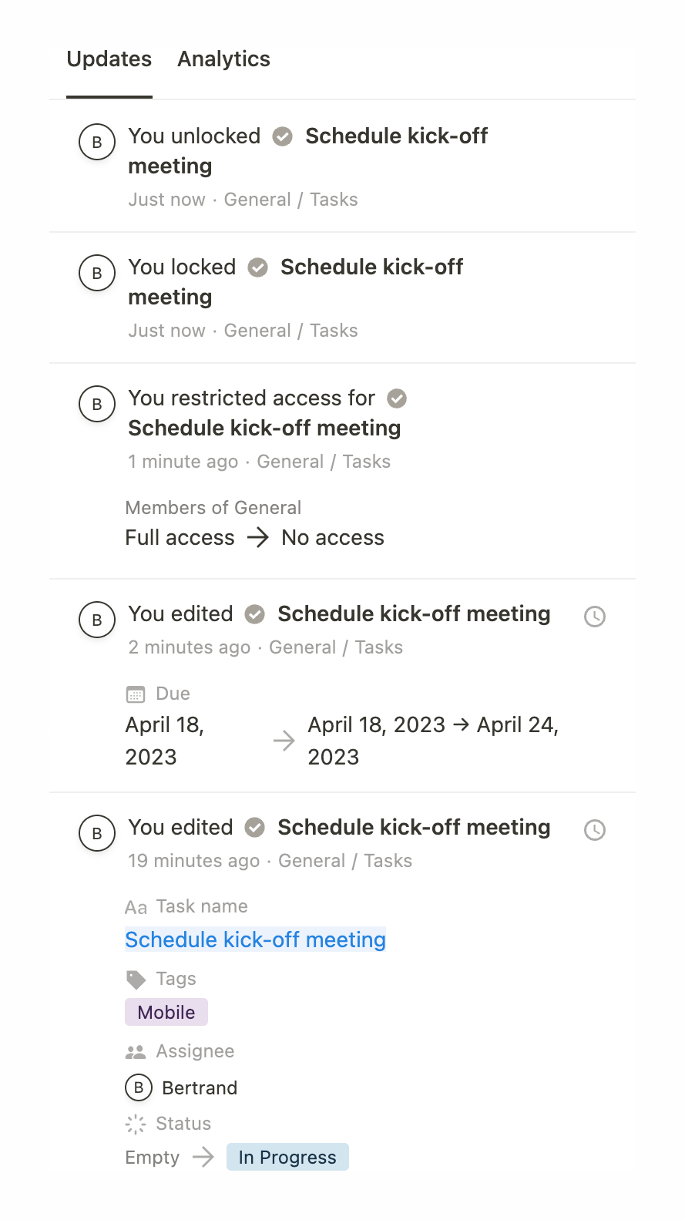Viewport: 685px width, 1220px height.
Task: Open the Schedule kick-off meeting page link
Action: (x=255, y=940)
